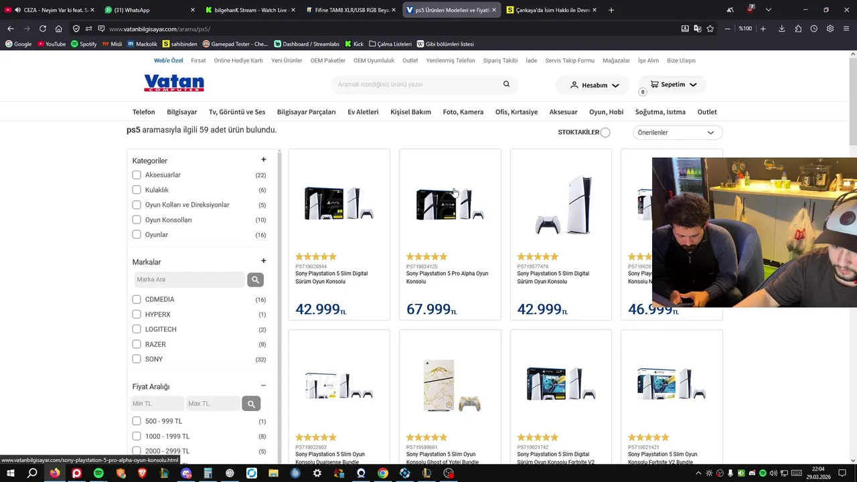Image resolution: width=857 pixels, height=482 pixels.
Task: Open the browser downloads icon
Action: (781, 29)
